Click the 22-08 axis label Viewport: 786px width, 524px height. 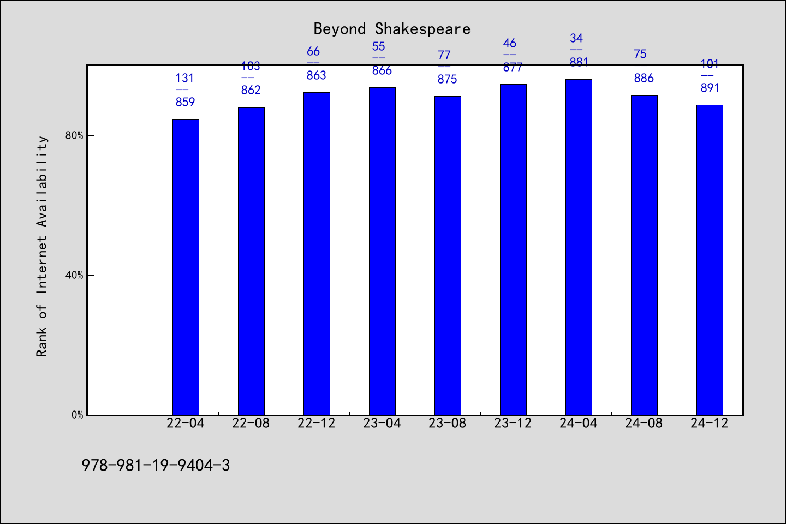pos(251,424)
